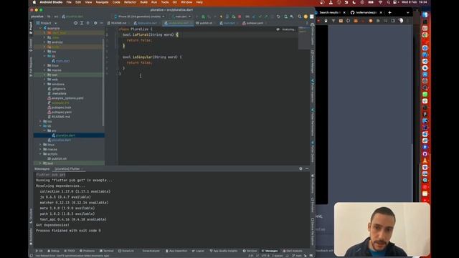Open the device selector dropdown

point(140,16)
